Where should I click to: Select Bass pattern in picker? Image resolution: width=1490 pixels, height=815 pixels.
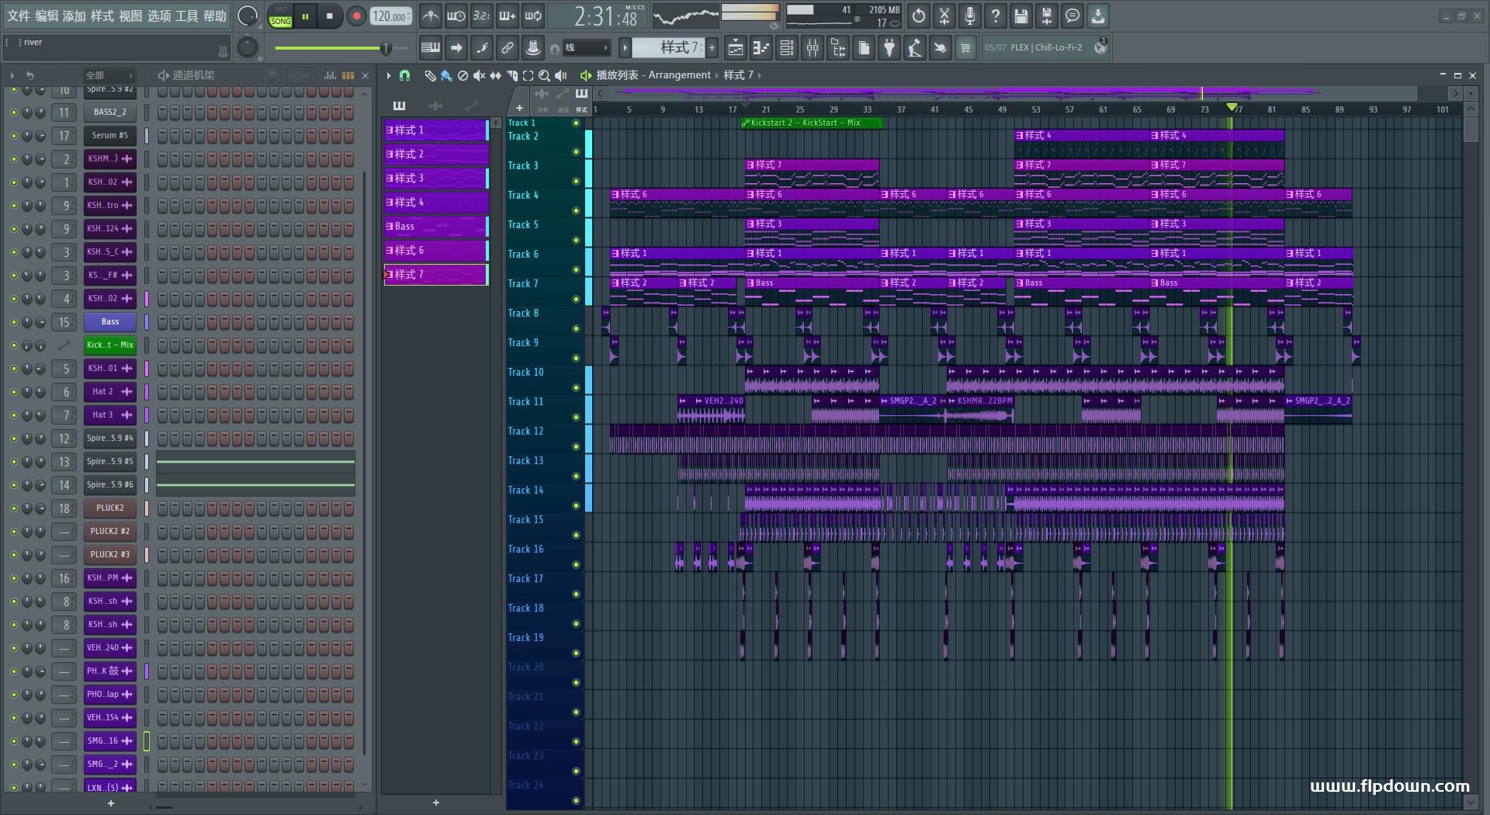436,227
